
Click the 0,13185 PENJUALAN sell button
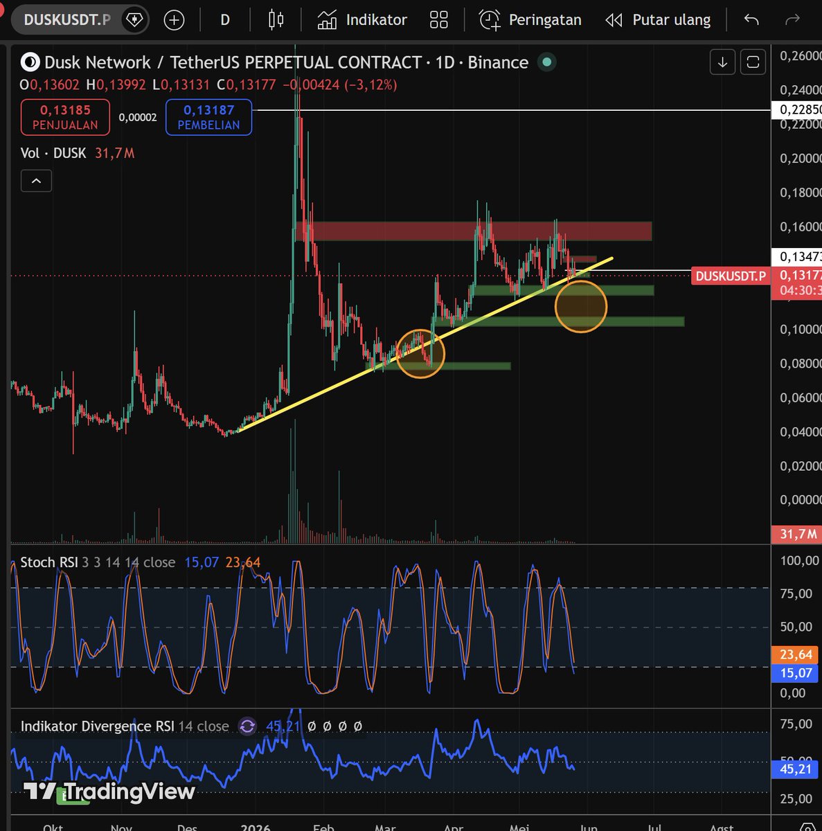click(65, 116)
